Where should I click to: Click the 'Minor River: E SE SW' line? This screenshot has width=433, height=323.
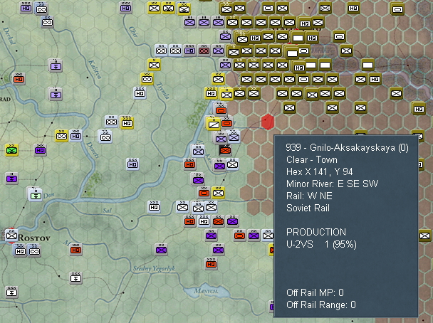pyautogui.click(x=332, y=184)
